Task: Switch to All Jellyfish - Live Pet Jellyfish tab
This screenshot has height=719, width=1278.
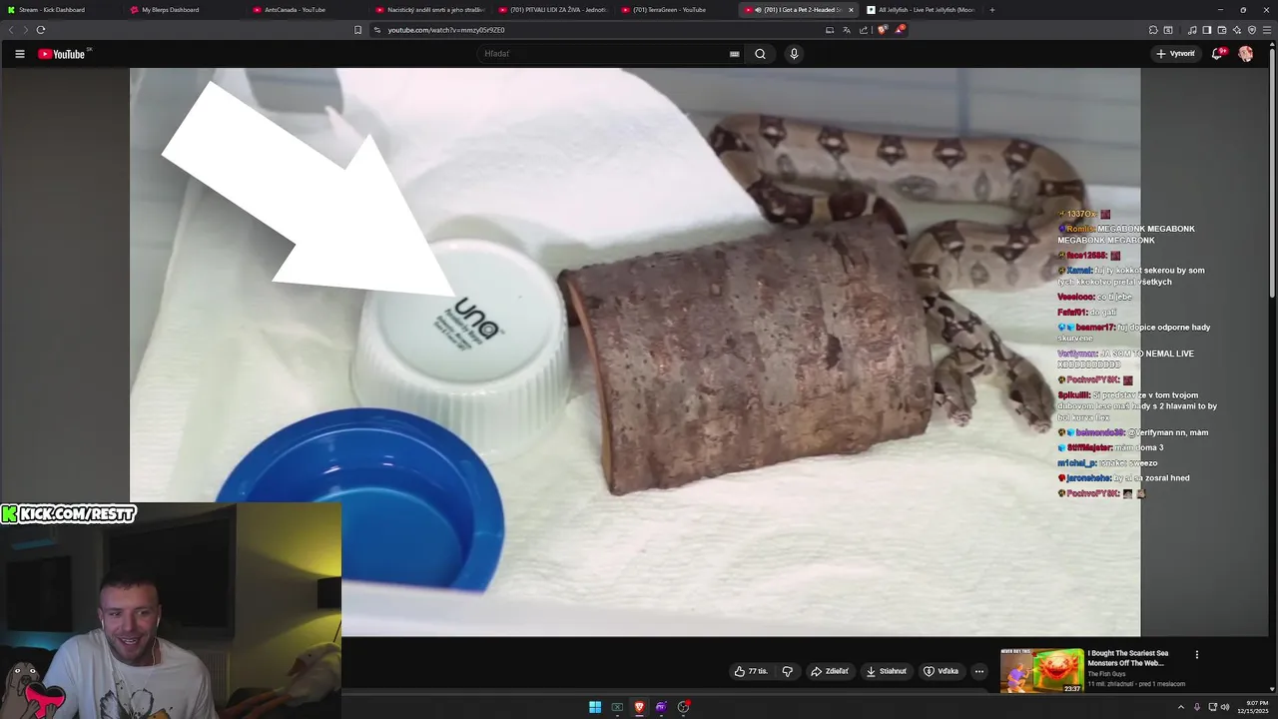Action: (x=920, y=10)
